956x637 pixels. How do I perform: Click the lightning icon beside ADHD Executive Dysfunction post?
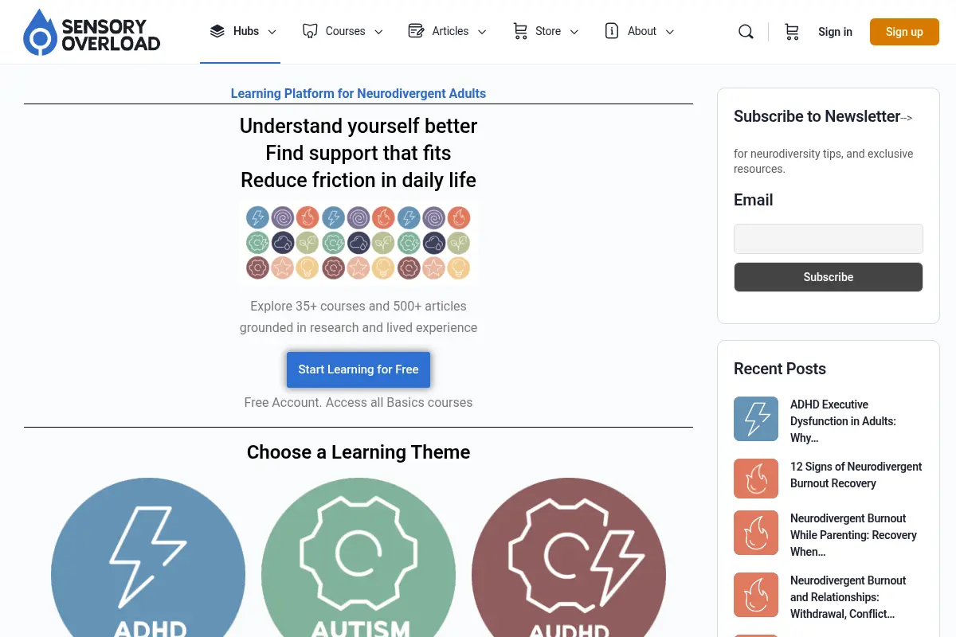pyautogui.click(x=756, y=419)
